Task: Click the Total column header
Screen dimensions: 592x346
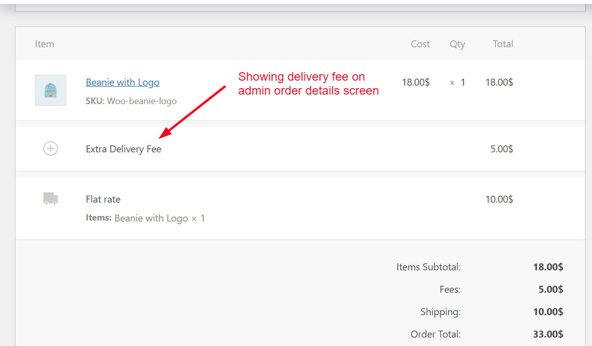Action: [502, 44]
